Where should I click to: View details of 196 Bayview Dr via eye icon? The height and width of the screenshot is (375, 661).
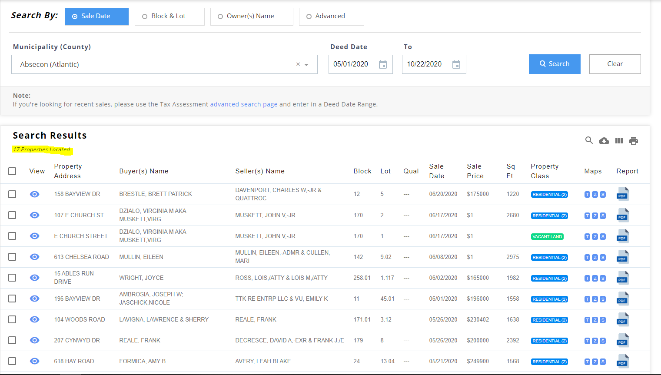pyautogui.click(x=35, y=299)
